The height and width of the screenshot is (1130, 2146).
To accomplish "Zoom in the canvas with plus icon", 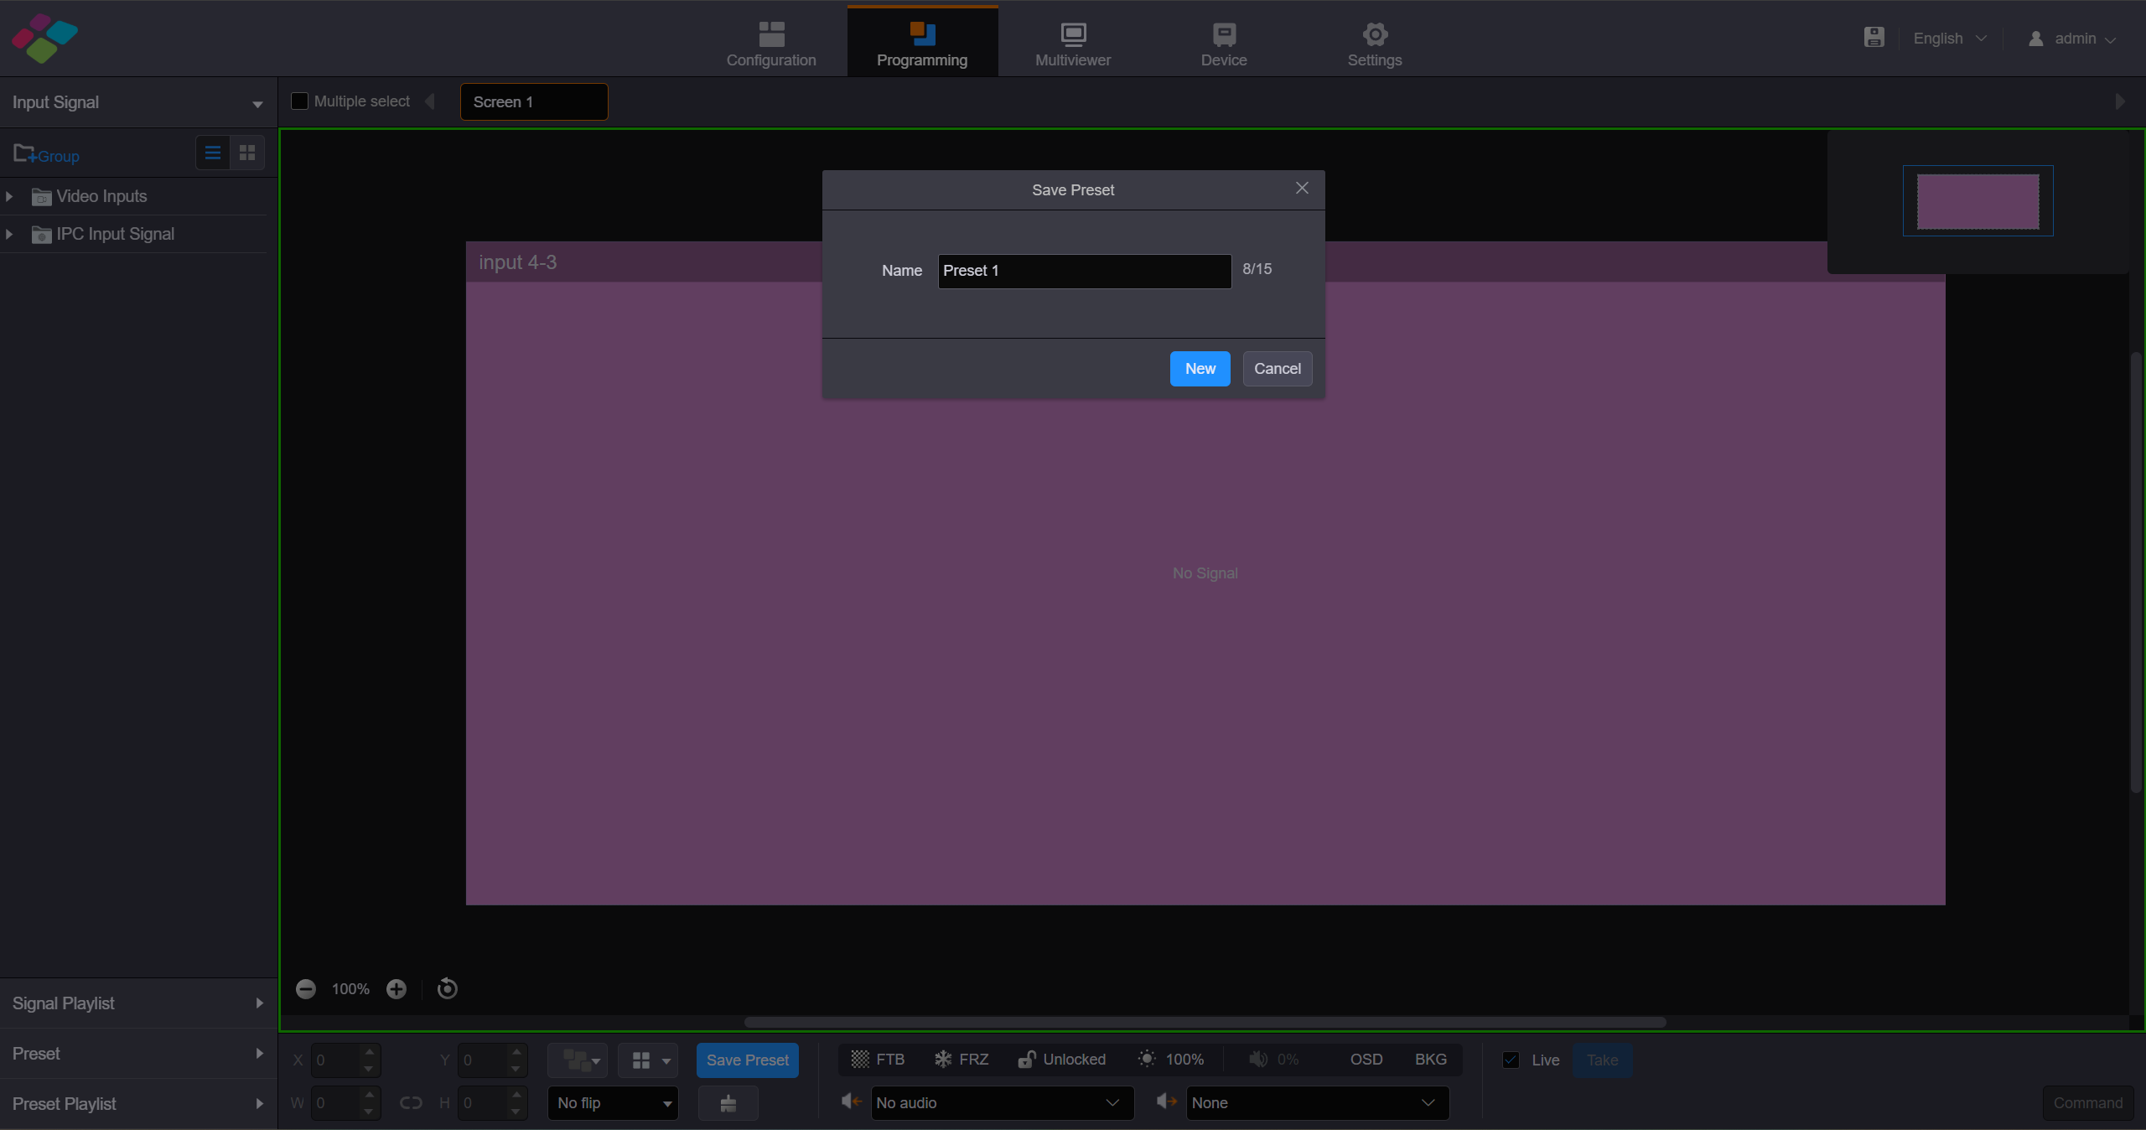I will (396, 989).
